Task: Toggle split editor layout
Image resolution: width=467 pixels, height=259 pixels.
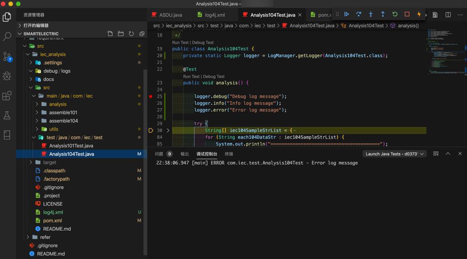Action: tap(448, 15)
